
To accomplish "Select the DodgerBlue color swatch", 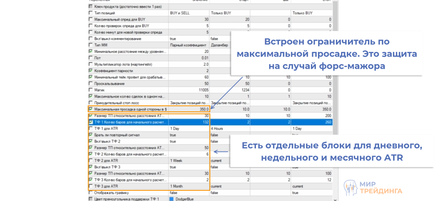I will (172, 199).
